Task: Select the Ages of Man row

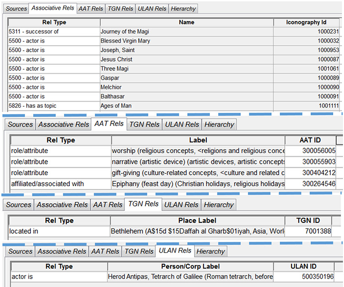Action: click(173, 106)
